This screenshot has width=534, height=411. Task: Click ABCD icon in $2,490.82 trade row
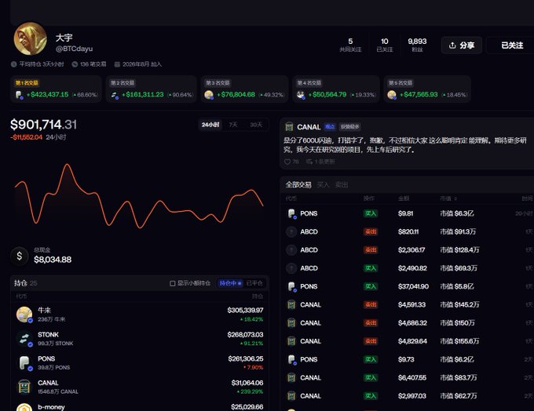291,268
